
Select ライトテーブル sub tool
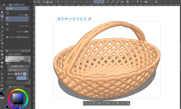(x=17, y=25)
